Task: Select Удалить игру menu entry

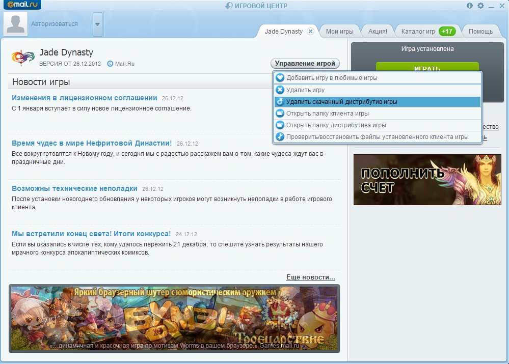Action: (377, 90)
